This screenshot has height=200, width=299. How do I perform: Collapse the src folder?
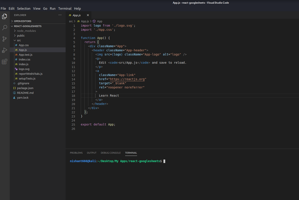point(19,40)
